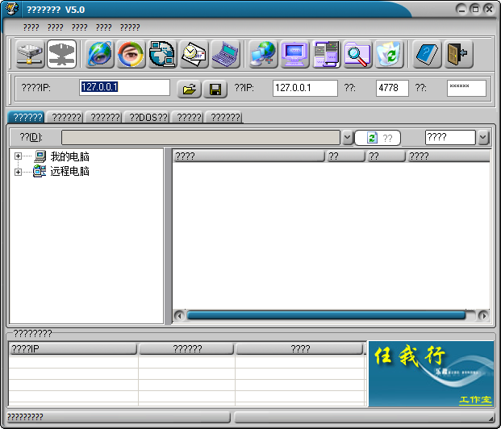Click the green refresh button beside path
This screenshot has width=501, height=429.
click(x=378, y=138)
